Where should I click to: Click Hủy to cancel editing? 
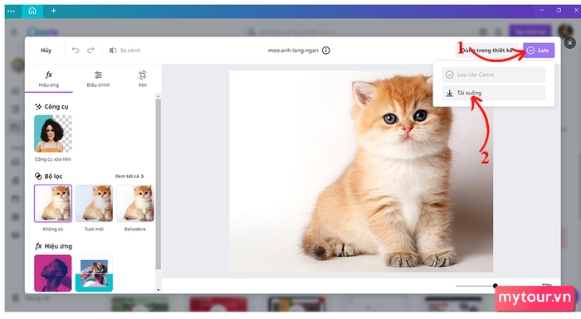coord(46,51)
